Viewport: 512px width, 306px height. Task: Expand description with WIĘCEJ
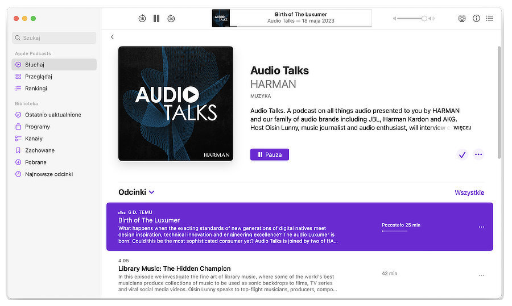tap(462, 128)
